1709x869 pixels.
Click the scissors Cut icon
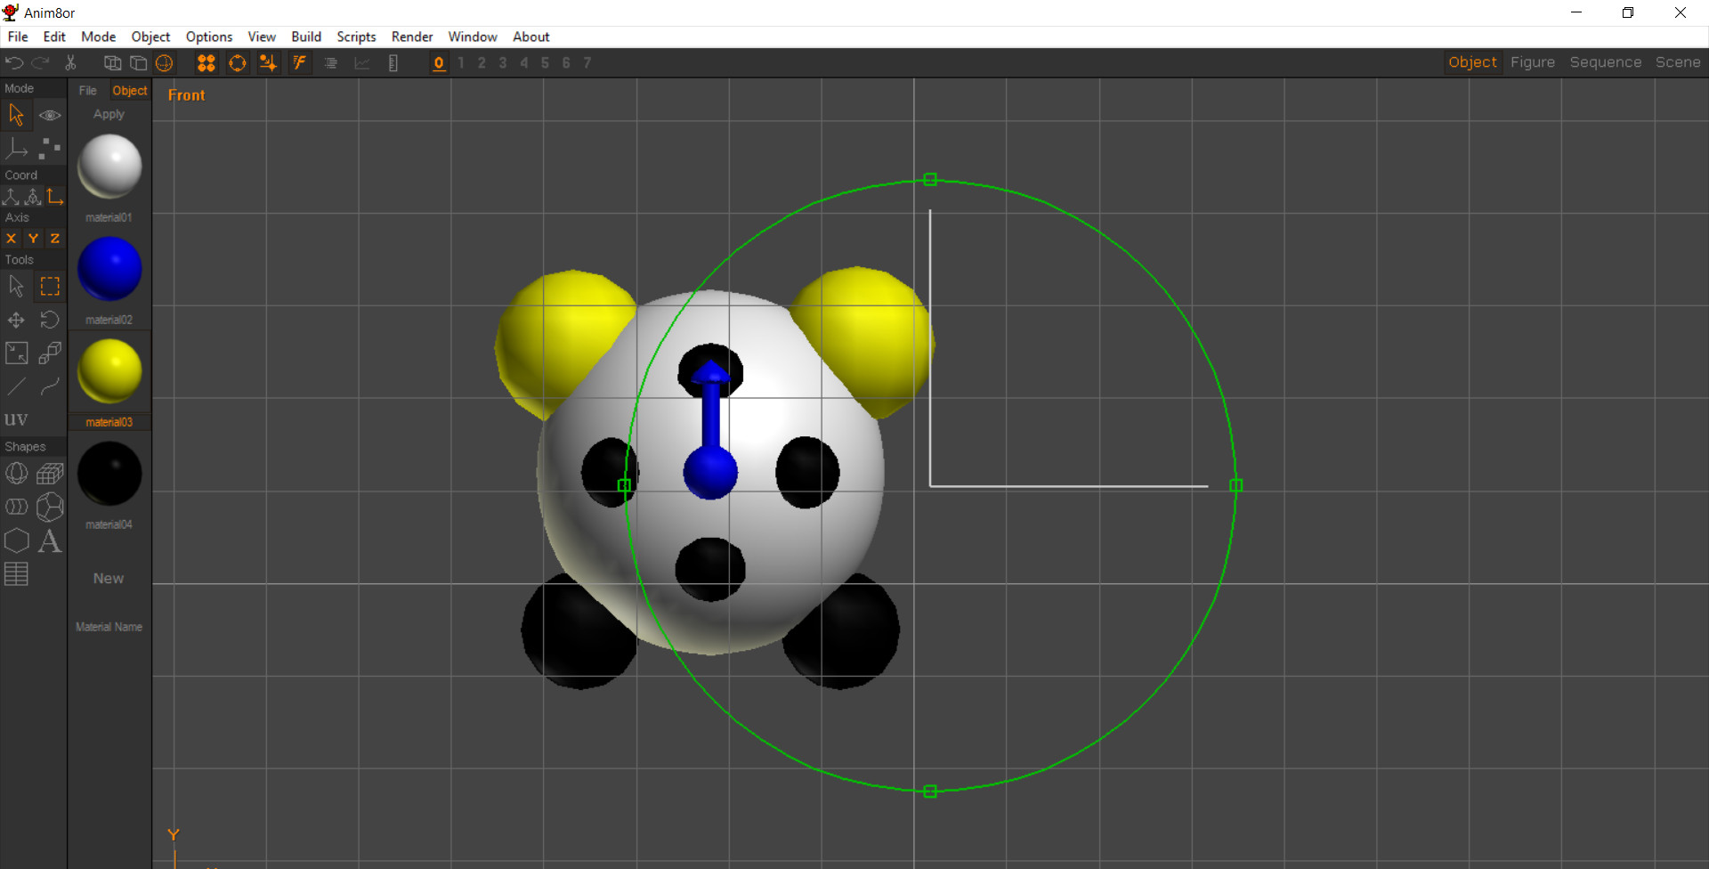tap(70, 62)
